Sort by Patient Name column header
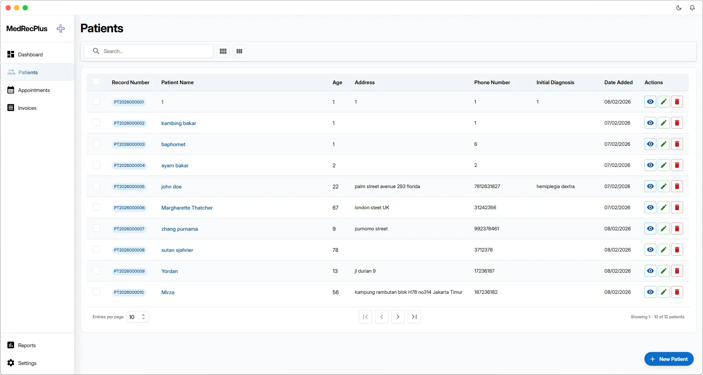Image resolution: width=703 pixels, height=375 pixels. click(178, 82)
